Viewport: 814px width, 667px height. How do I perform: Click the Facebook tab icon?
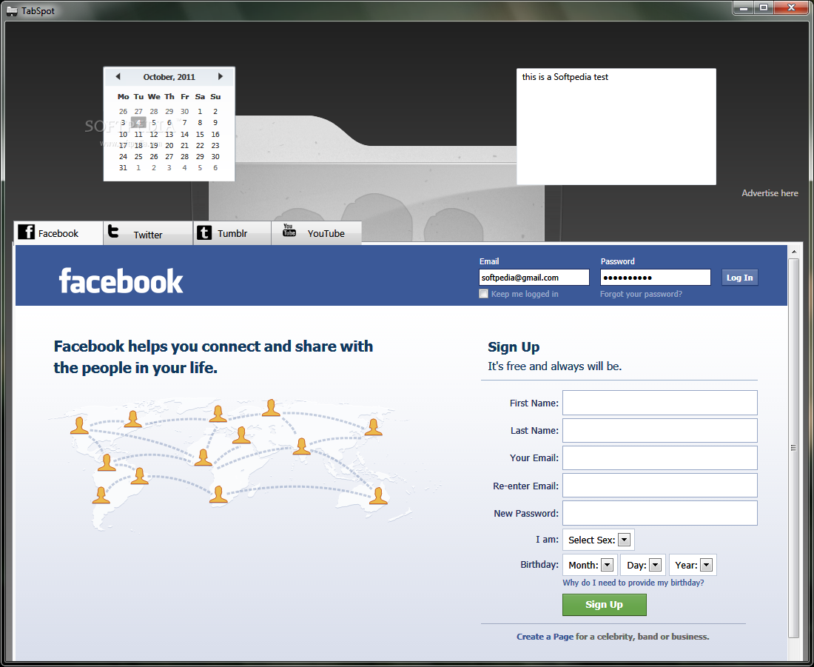coord(26,232)
